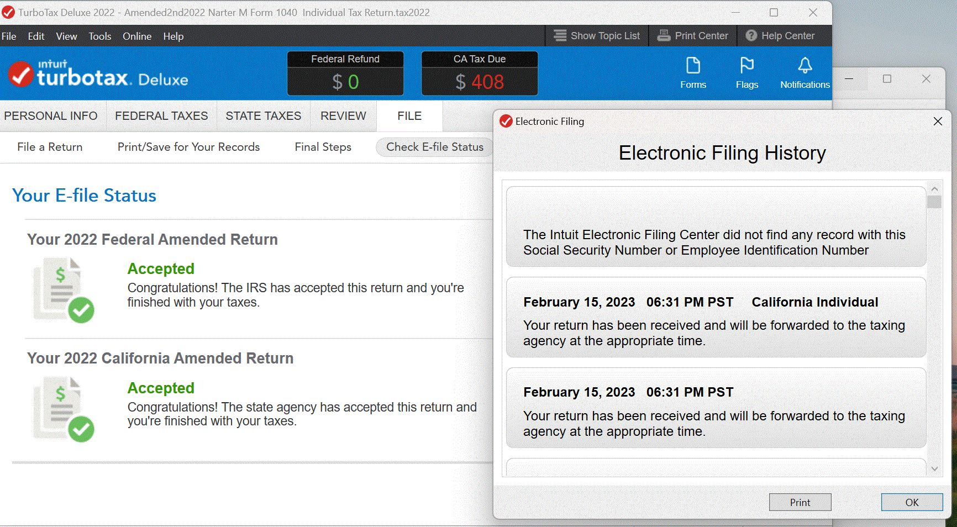Click the Federal Refund amount box
This screenshot has width=957, height=527.
click(x=345, y=73)
